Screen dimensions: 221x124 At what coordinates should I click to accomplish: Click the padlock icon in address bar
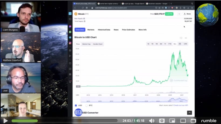(92, 8)
